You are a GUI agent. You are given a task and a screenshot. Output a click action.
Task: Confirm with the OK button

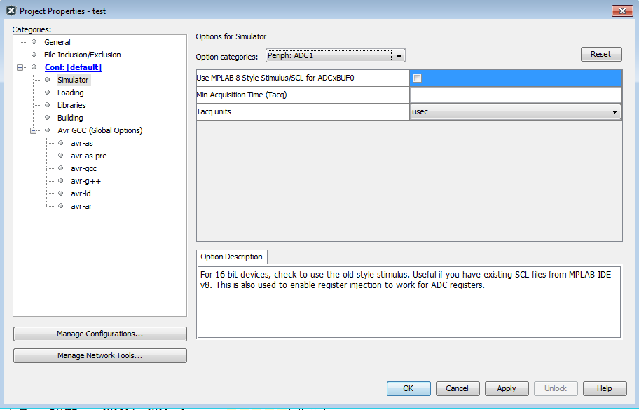408,388
